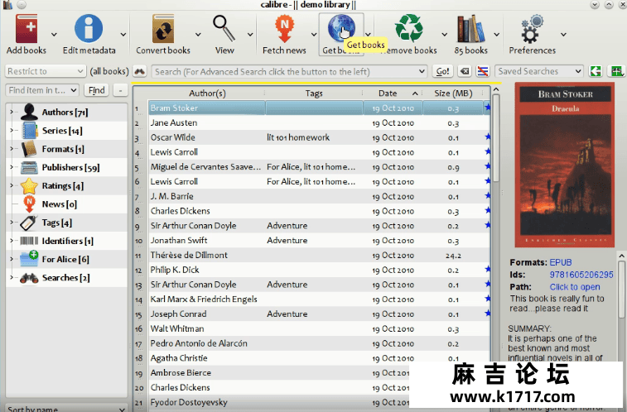Select the Publishers category icon
The width and height of the screenshot is (627, 412).
tap(29, 167)
